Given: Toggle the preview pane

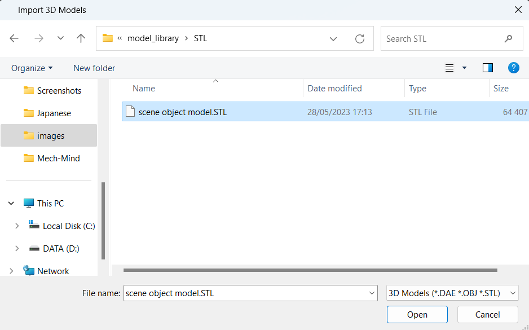Looking at the screenshot, I should (x=488, y=68).
